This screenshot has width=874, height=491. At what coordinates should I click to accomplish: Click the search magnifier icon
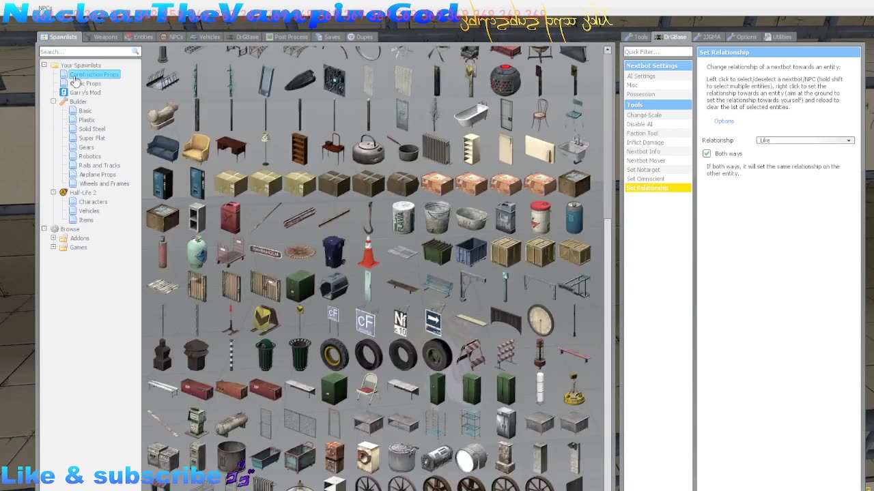pyautogui.click(x=135, y=52)
